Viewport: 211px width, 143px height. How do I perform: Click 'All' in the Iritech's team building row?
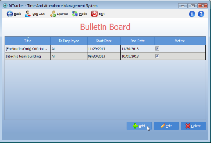(54, 56)
